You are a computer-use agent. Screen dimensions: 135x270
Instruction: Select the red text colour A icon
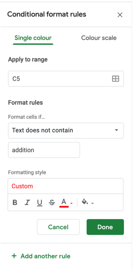coord(64,203)
